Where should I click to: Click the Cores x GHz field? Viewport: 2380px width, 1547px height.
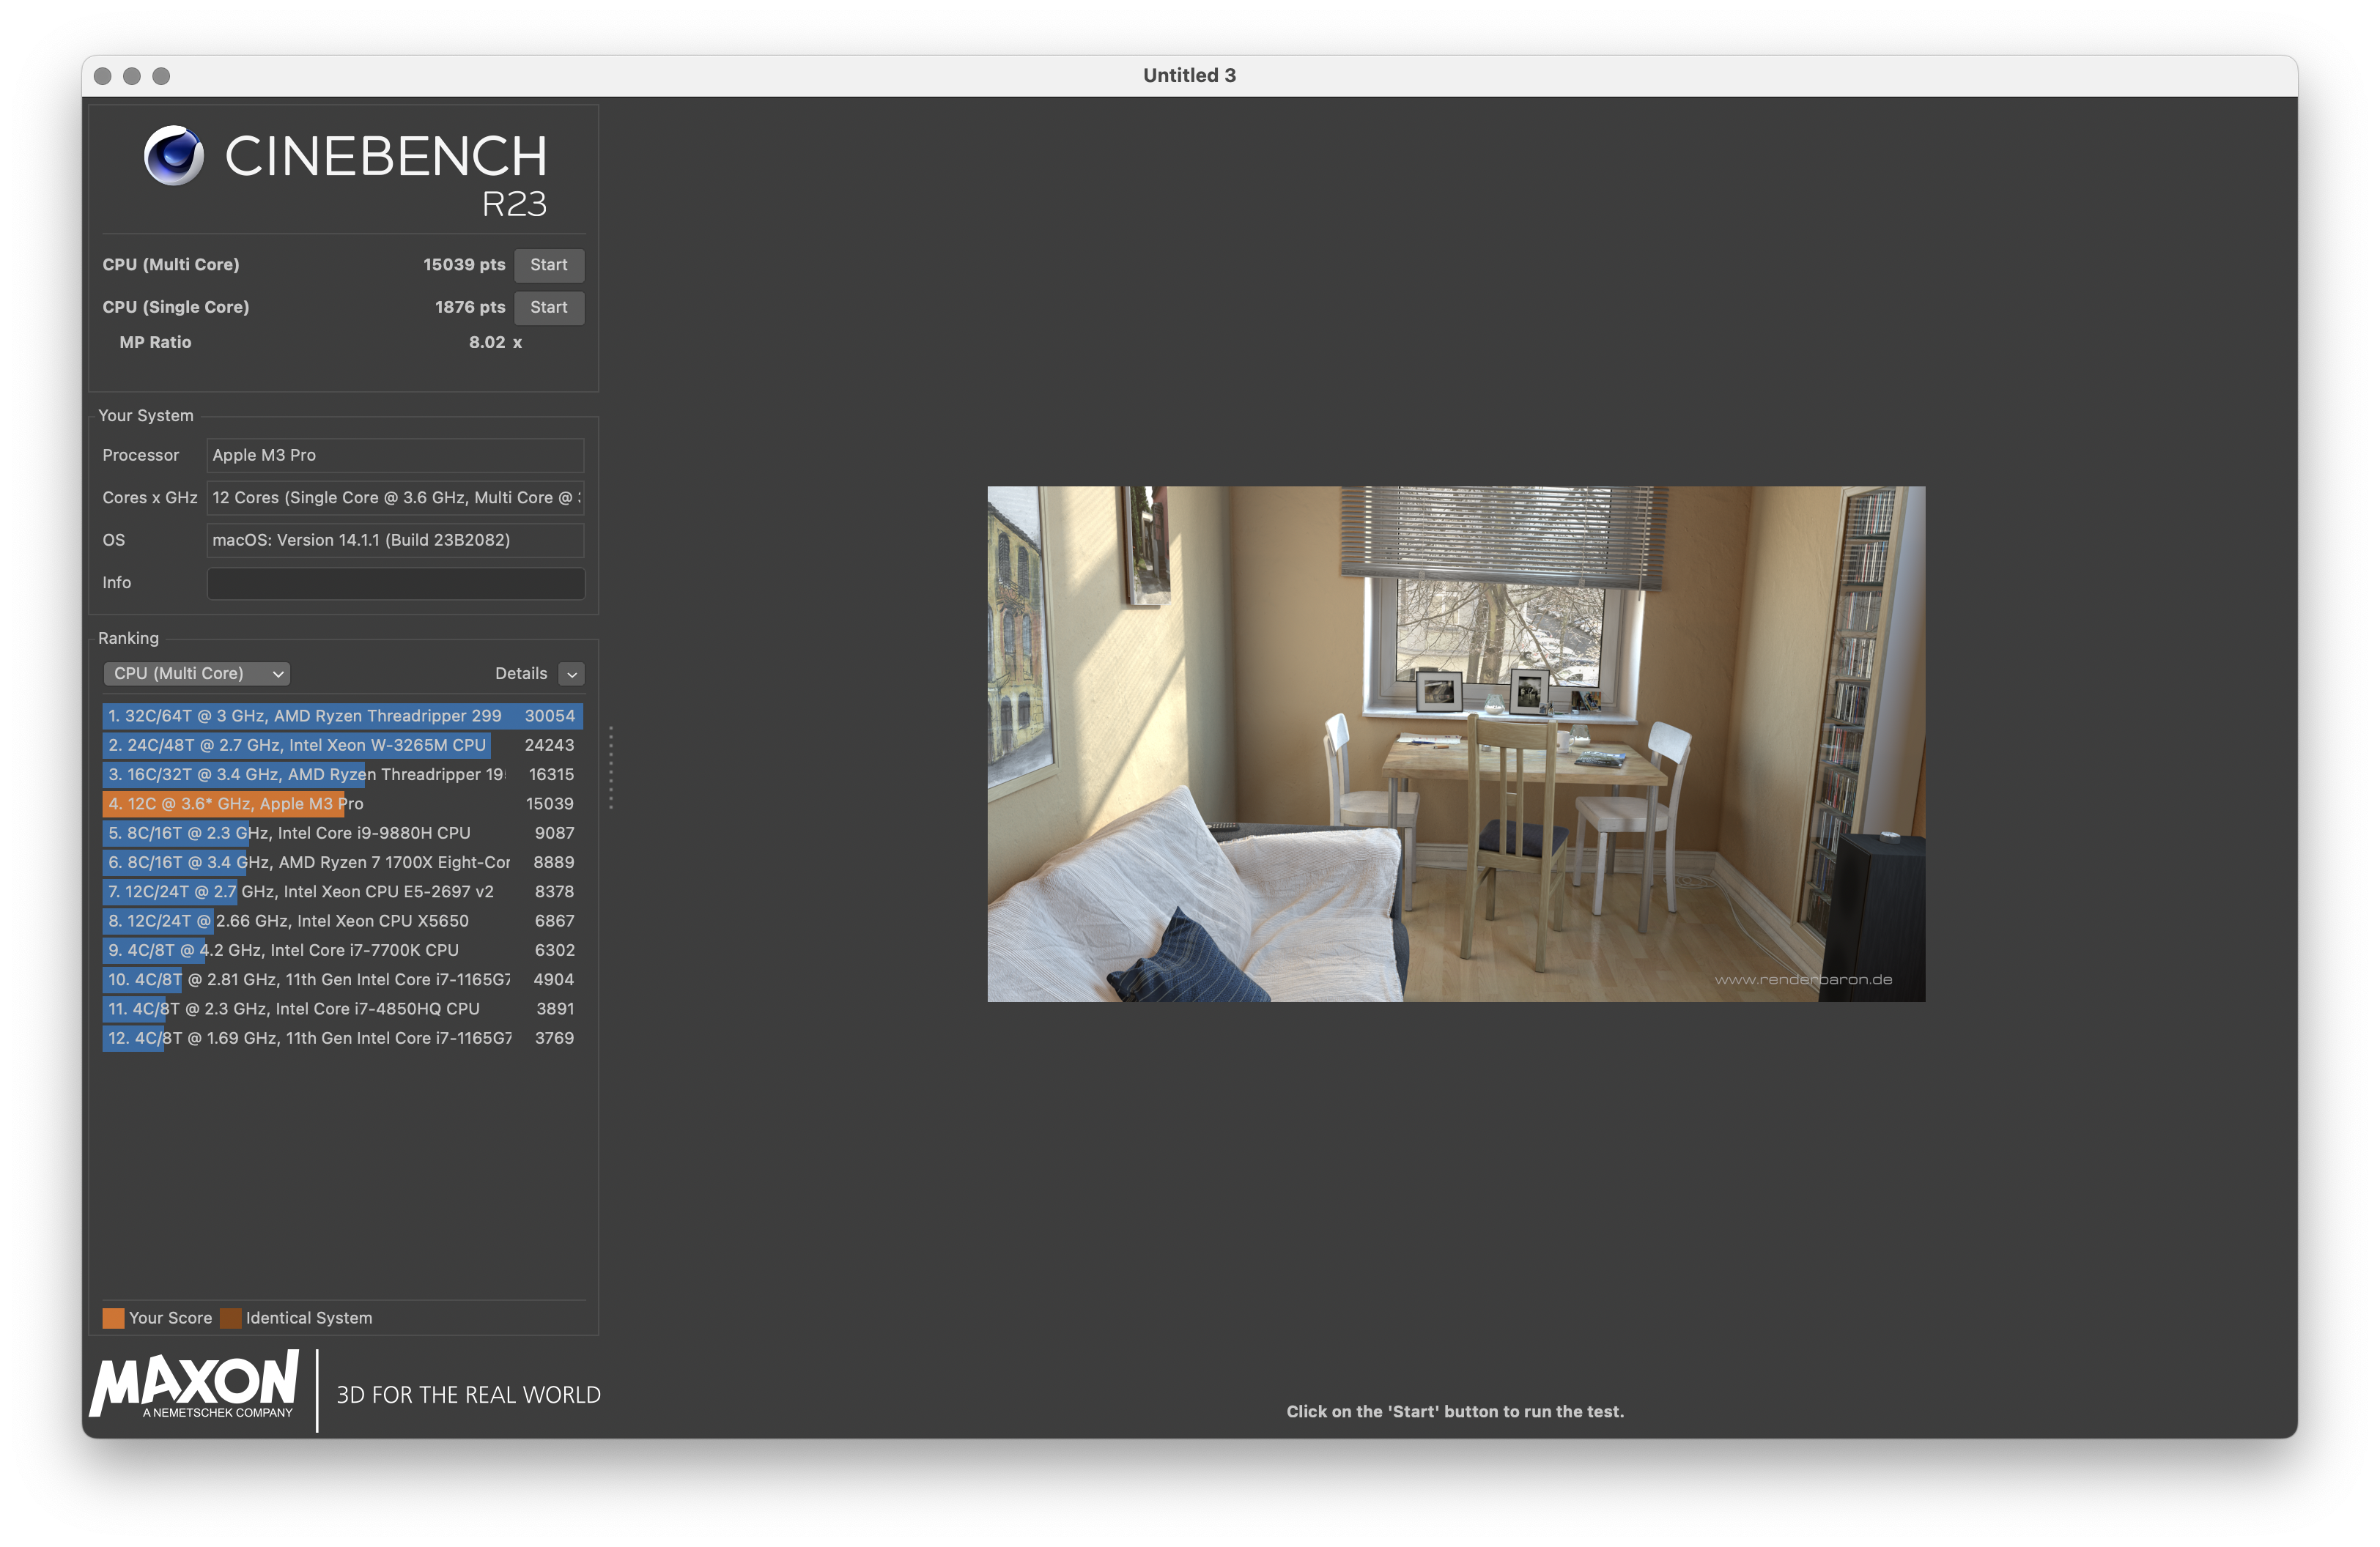point(395,497)
